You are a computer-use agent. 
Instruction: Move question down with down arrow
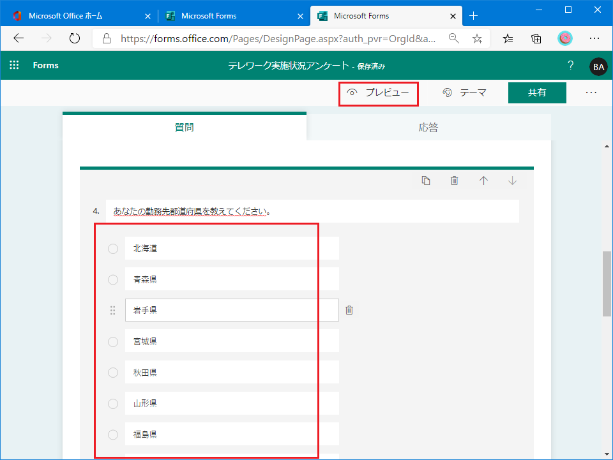tap(512, 181)
